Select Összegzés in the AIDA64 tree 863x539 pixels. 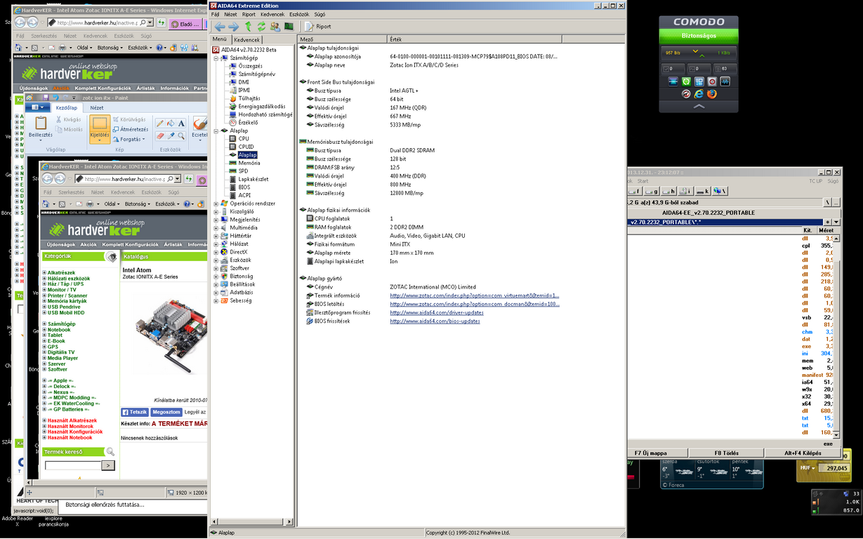tap(250, 66)
